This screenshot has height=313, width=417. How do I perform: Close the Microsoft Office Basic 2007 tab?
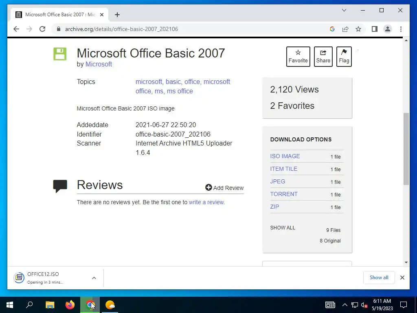(101, 15)
